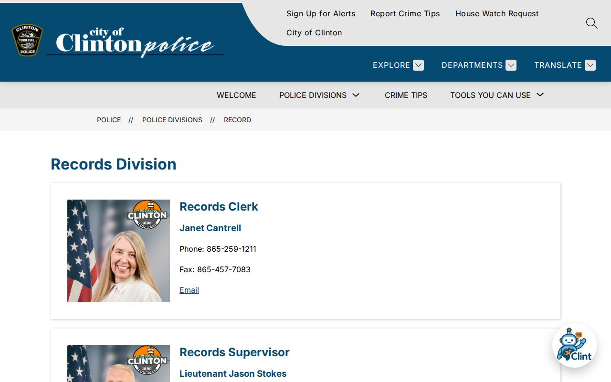611x382 pixels.
Task: Go to the Crime Tips menu item
Action: 406,95
